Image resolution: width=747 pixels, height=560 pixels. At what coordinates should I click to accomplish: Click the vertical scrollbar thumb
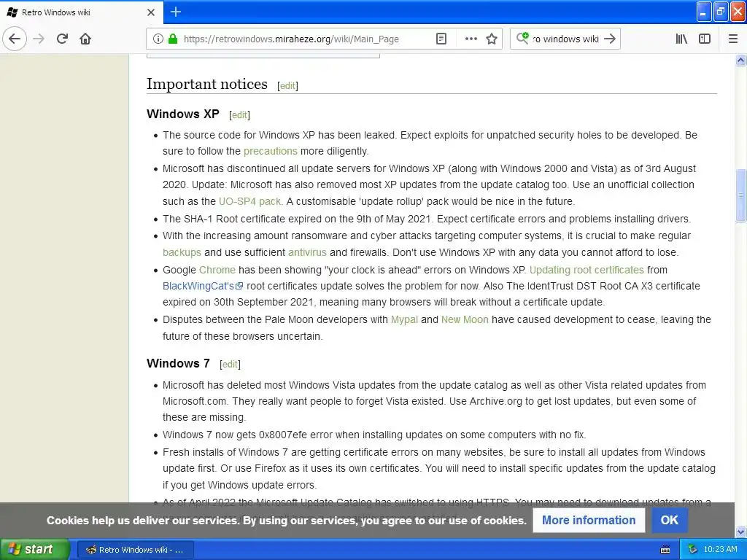coord(741,195)
